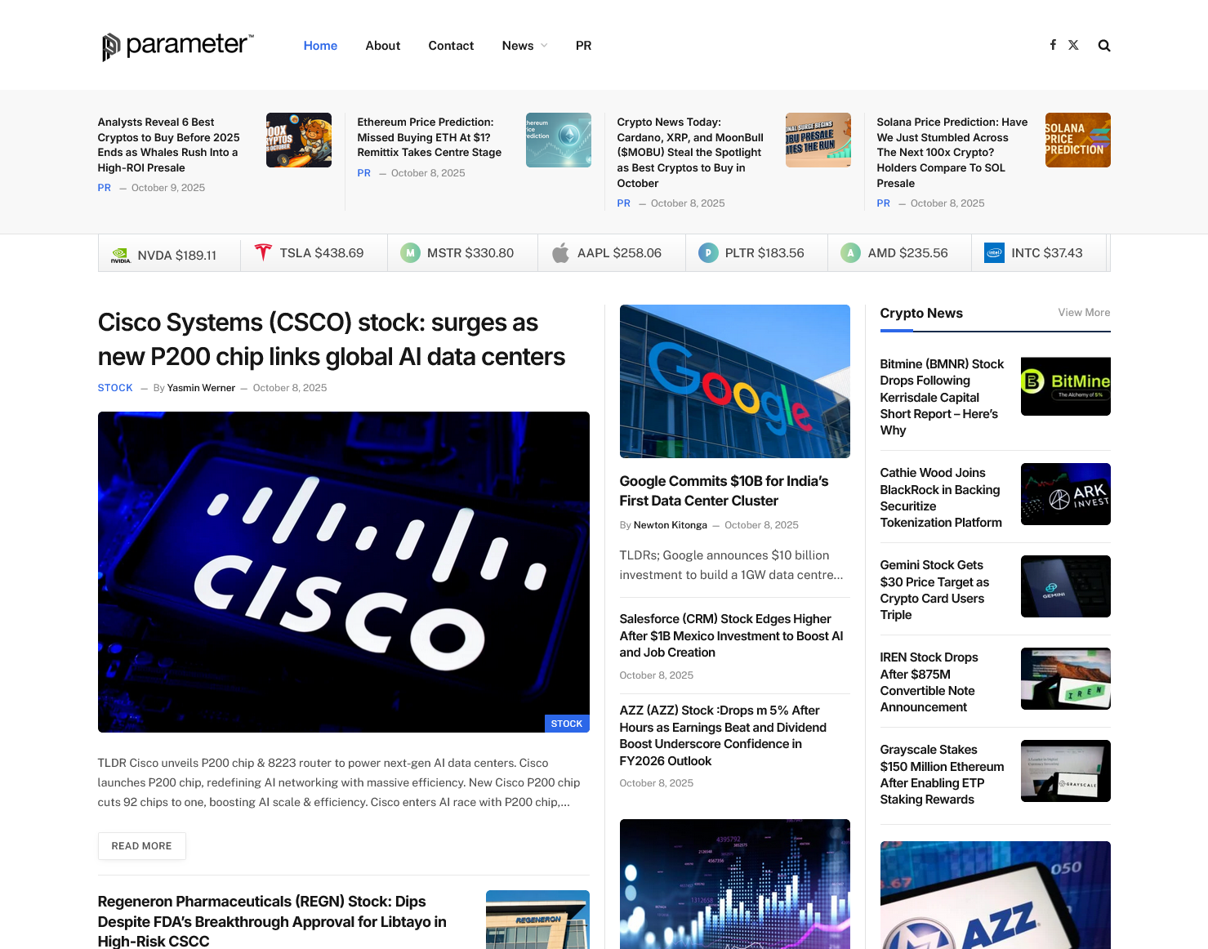Click the READ MORE button
Screen dimensions: 1208x949
(x=141, y=846)
